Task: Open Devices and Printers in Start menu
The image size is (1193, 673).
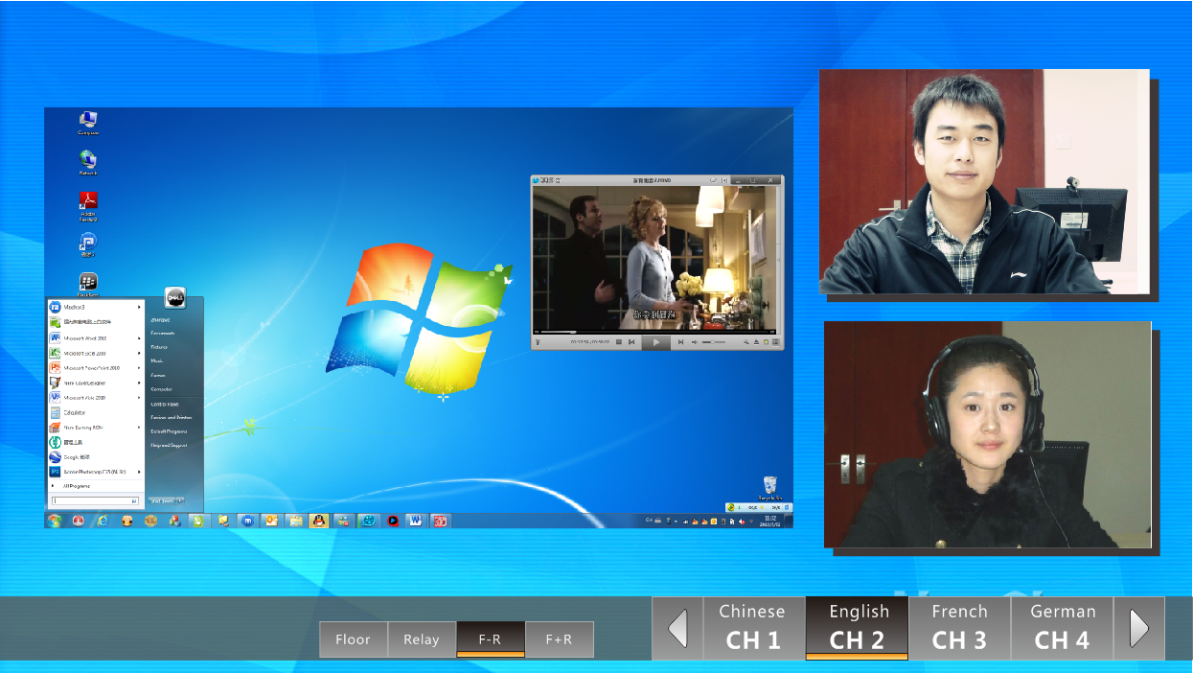Action: point(172,417)
